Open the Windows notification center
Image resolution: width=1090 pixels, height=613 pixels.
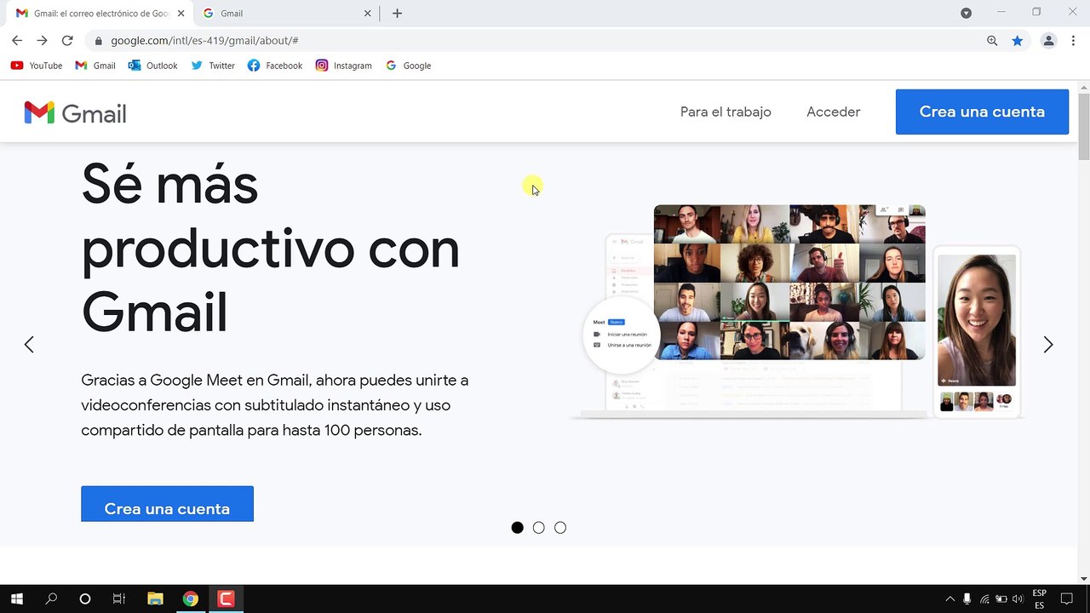(1066, 599)
